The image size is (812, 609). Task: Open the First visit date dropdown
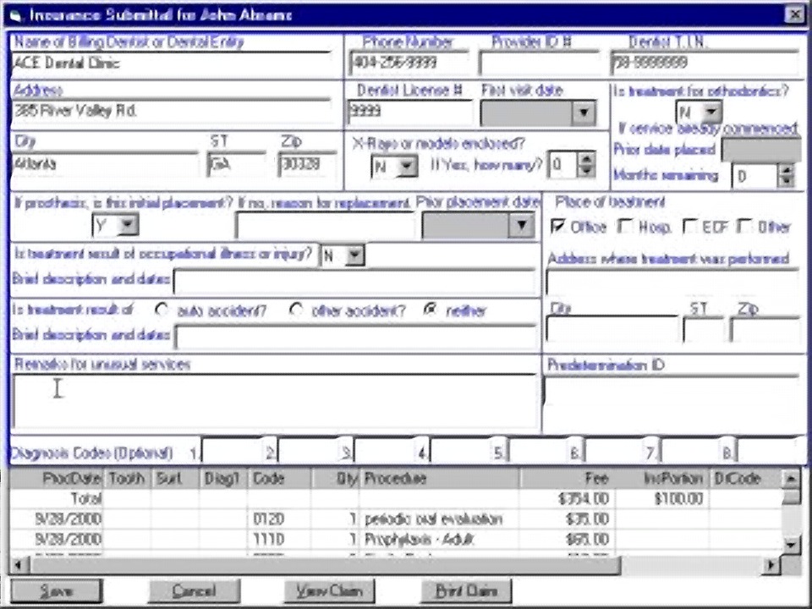[584, 112]
